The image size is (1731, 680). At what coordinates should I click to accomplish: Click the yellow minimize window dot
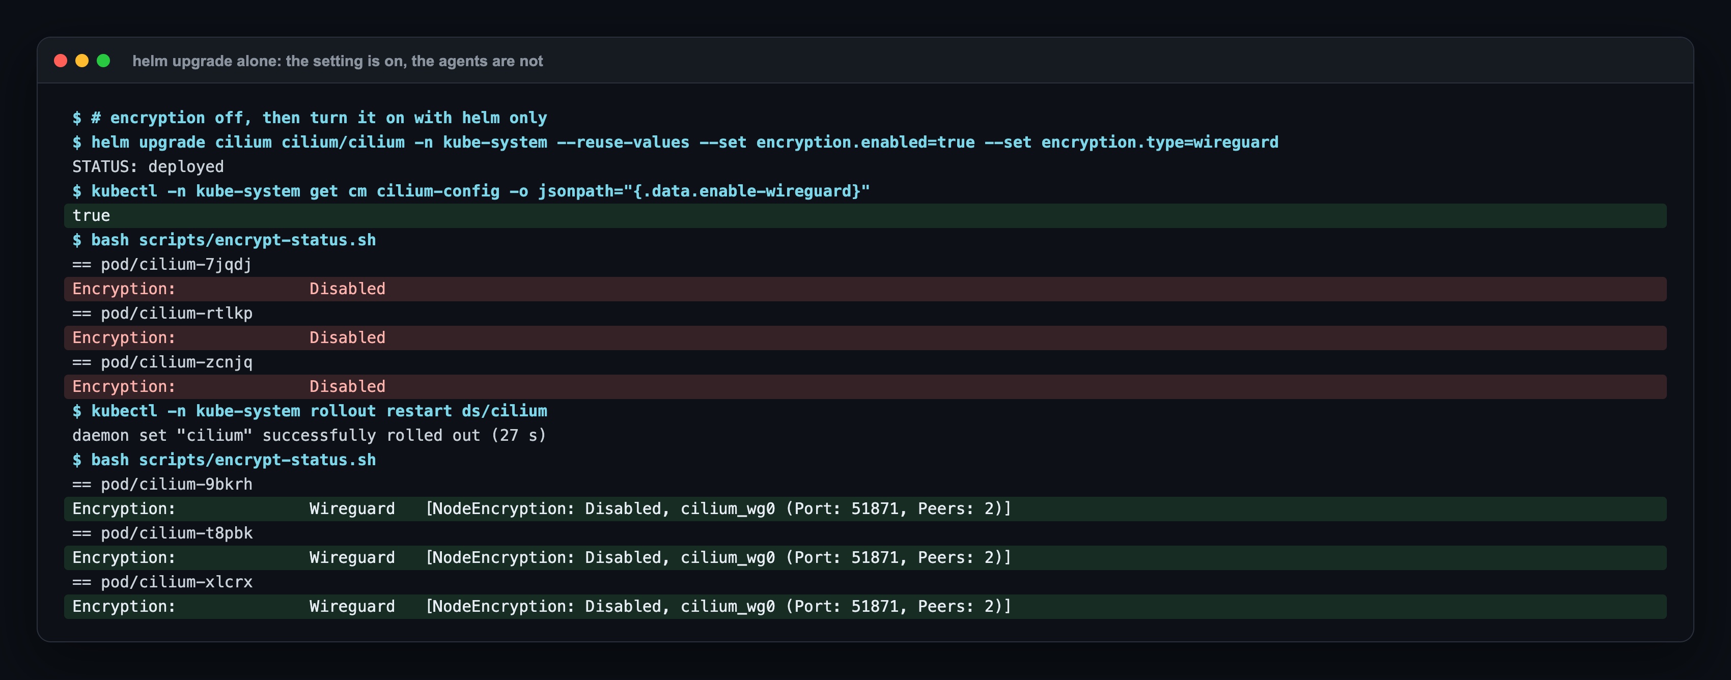(x=82, y=61)
